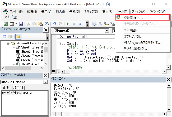Viewport: 172px width, 117px height.
Task: Open the (General) object dropdown
Action: (106, 31)
